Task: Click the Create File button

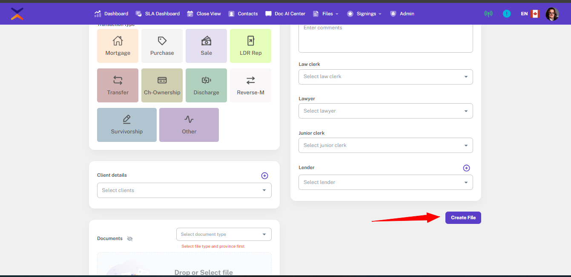Action: pyautogui.click(x=463, y=218)
